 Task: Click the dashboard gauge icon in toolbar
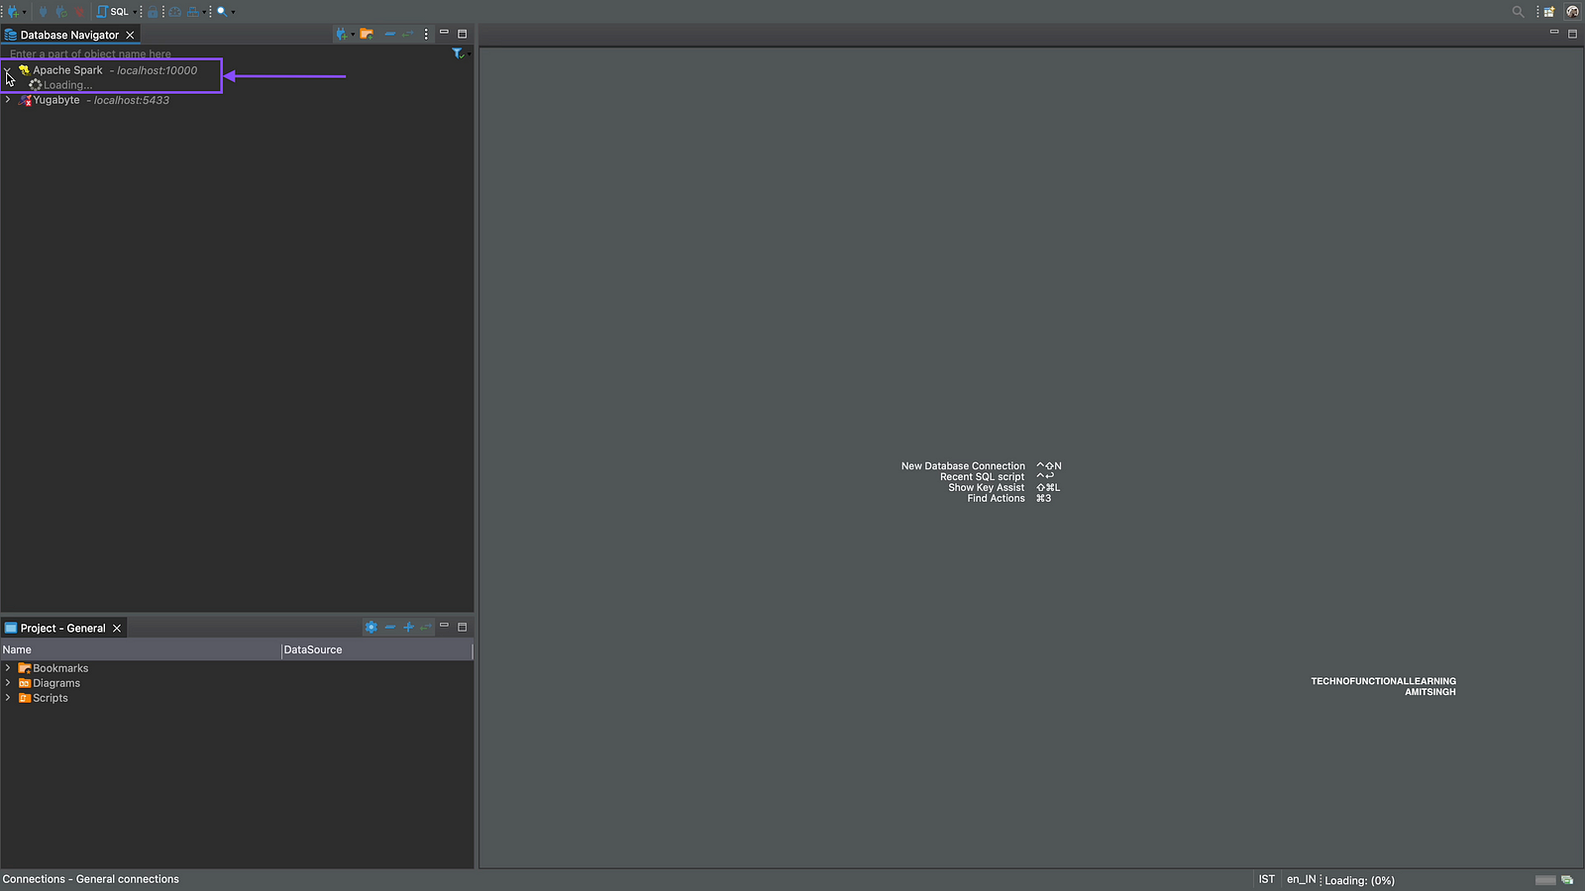(x=174, y=12)
